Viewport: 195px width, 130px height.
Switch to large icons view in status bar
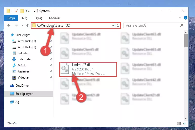[185, 123]
